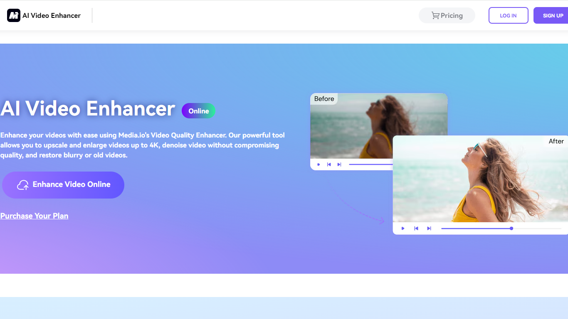This screenshot has width=568, height=319.
Task: Open Pricing via the cart icon
Action: [x=435, y=15]
